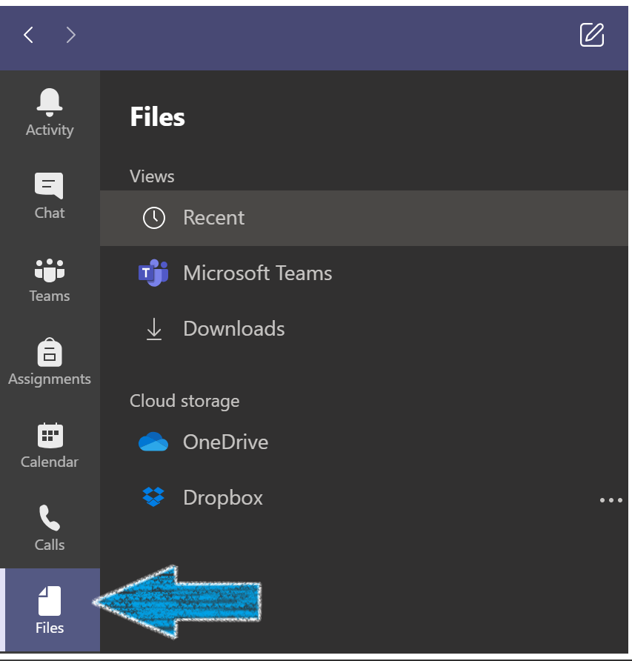This screenshot has width=632, height=661.
Task: Click the Microsoft Teams logo icon
Action: pos(153,273)
